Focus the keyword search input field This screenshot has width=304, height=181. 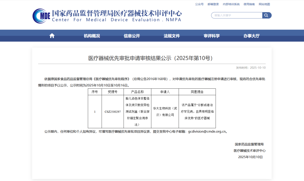pyautogui.click(x=237, y=15)
